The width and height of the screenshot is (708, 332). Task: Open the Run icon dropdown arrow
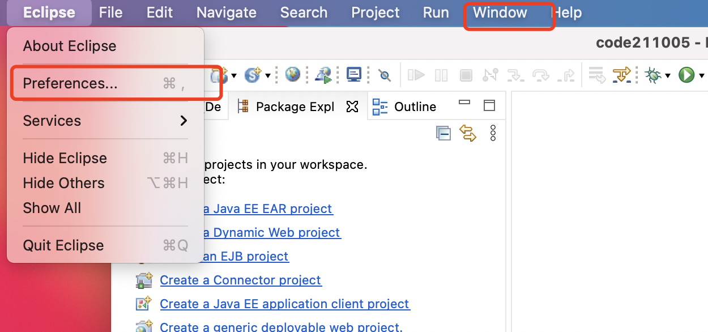coord(702,75)
